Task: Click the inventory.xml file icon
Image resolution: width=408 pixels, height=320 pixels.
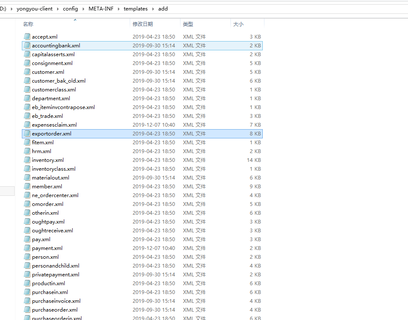Action: pyautogui.click(x=27, y=160)
